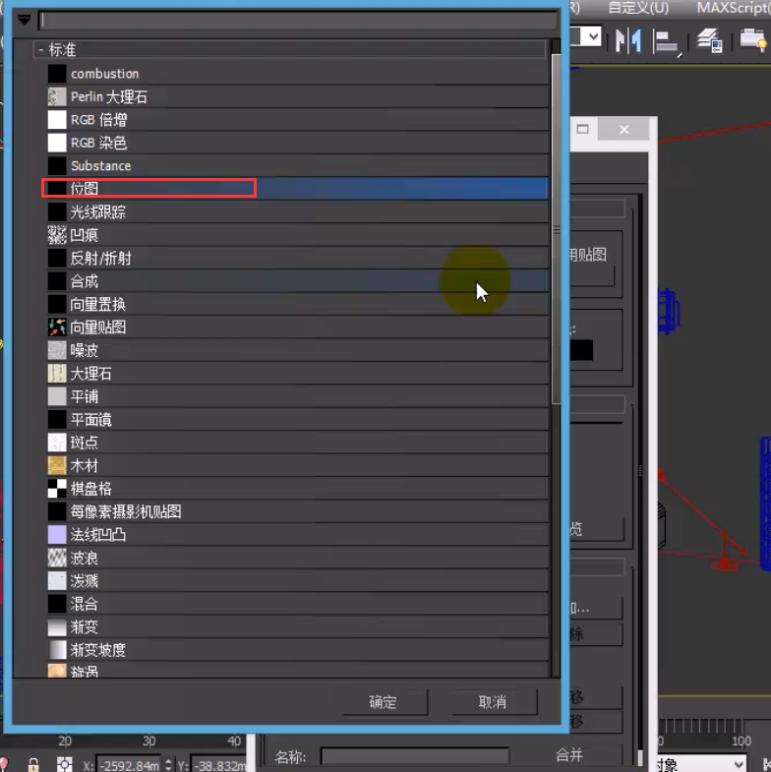
Task: Click the Perlin 大理石 map icon
Action: pos(57,96)
